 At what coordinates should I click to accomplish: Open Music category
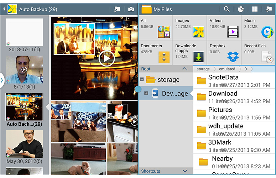259,28
